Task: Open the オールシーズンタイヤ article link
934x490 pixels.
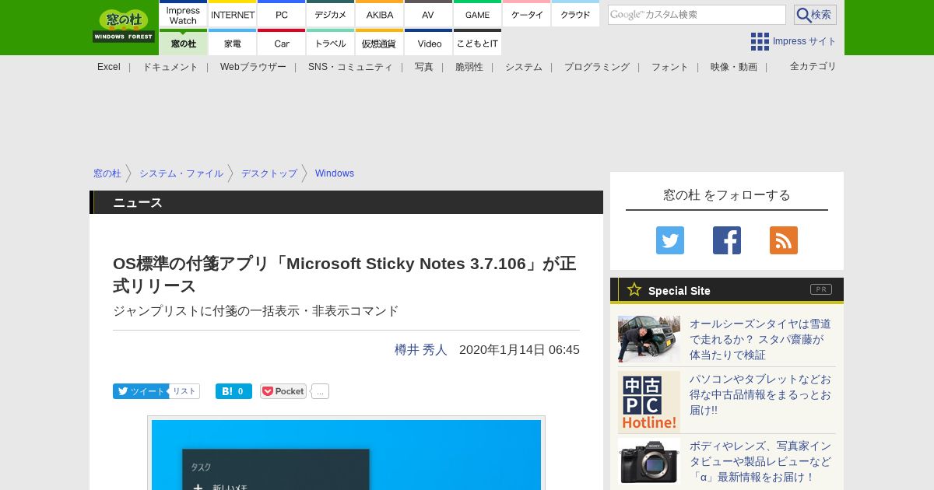Action: (x=760, y=339)
